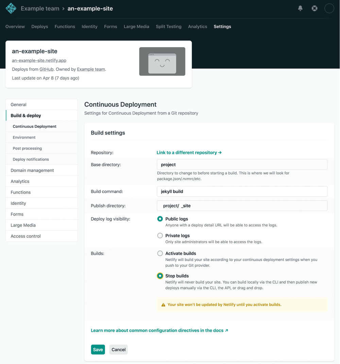Open the notification bell

point(300,8)
